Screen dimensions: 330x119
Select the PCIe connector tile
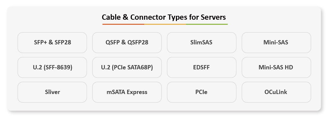coord(202,92)
